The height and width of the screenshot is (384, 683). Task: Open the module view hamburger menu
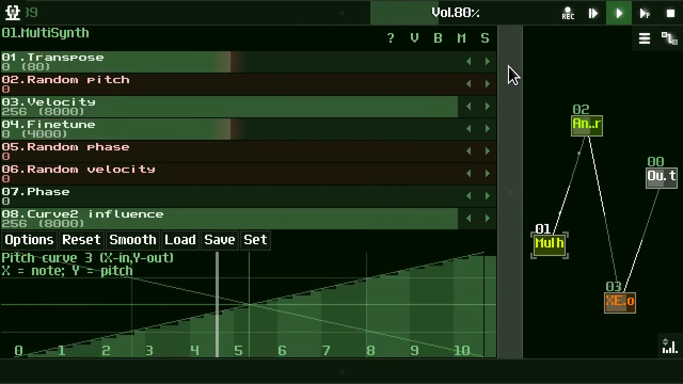(x=644, y=38)
